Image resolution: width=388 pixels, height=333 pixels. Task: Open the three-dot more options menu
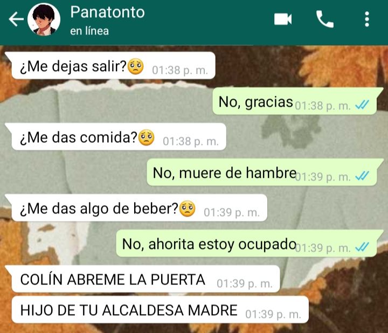367,19
